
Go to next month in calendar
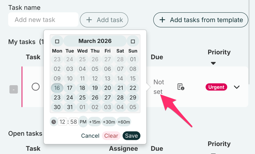(x=133, y=41)
